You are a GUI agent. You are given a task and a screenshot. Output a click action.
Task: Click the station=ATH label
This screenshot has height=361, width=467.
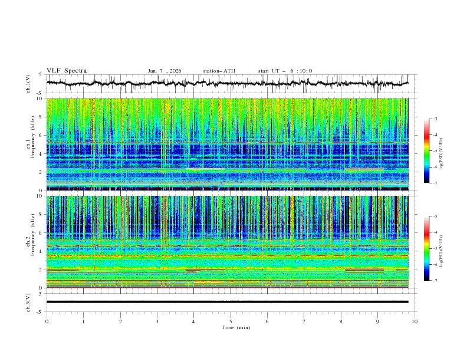click(x=219, y=71)
